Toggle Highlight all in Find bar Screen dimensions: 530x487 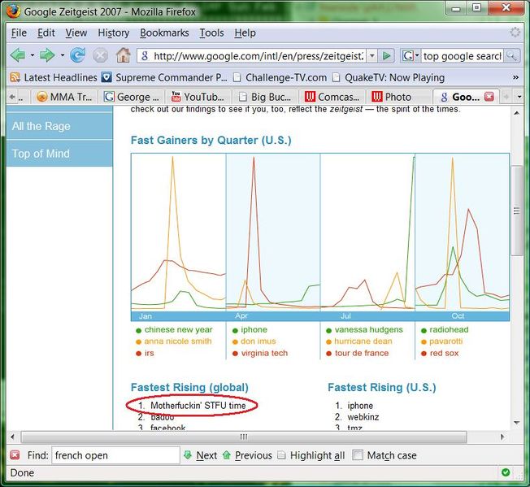(x=282, y=455)
